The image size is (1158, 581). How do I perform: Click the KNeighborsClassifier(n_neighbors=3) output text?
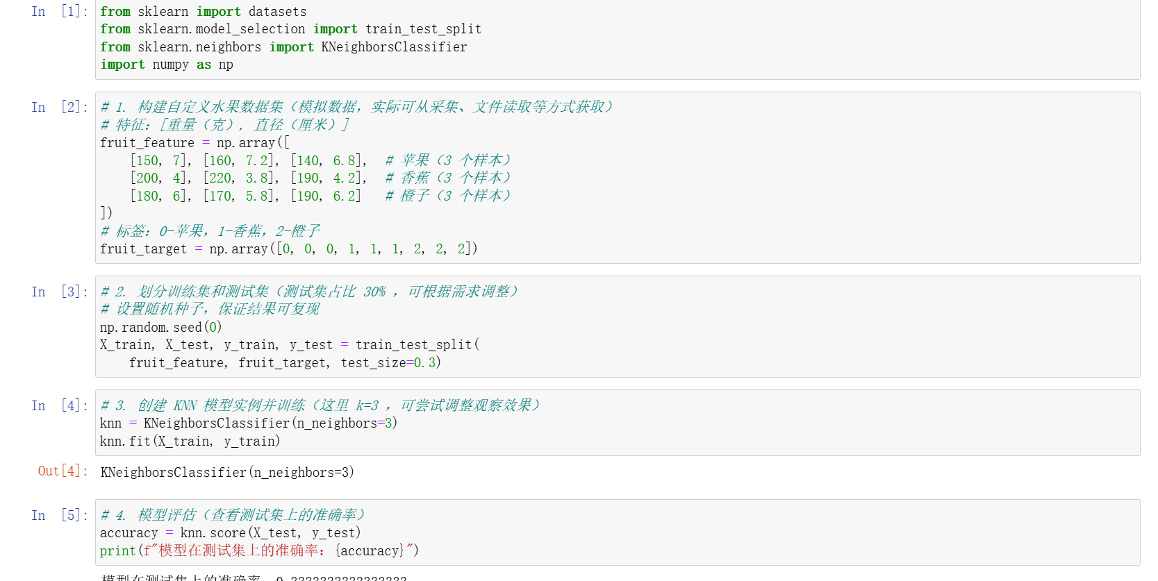(227, 473)
